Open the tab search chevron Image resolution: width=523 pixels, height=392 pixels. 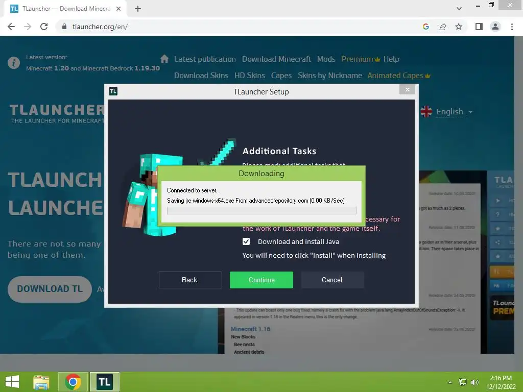pyautogui.click(x=459, y=9)
